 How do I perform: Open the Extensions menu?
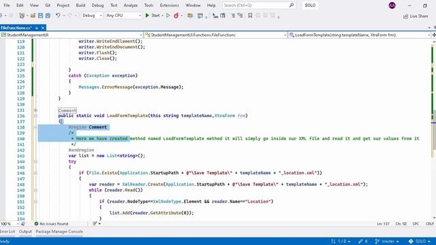pos(170,5)
